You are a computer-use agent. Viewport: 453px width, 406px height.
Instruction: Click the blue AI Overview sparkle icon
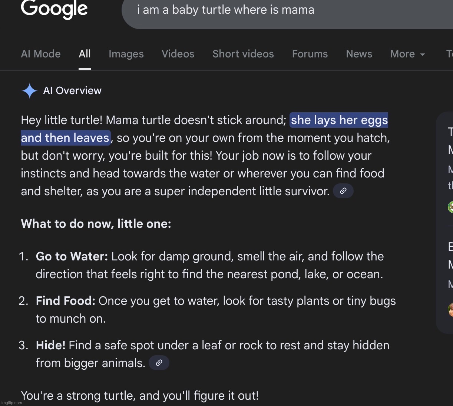[x=30, y=91]
